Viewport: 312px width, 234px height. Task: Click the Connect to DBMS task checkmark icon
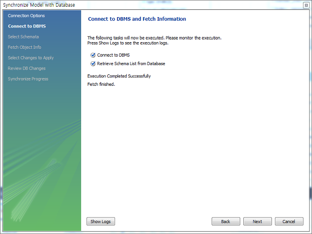click(93, 55)
